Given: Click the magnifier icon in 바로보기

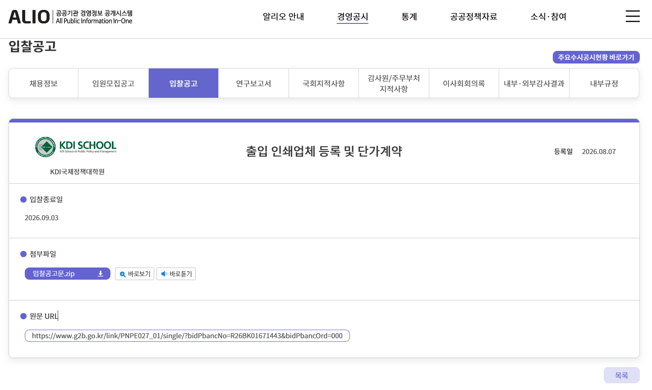Looking at the screenshot, I should click(123, 274).
